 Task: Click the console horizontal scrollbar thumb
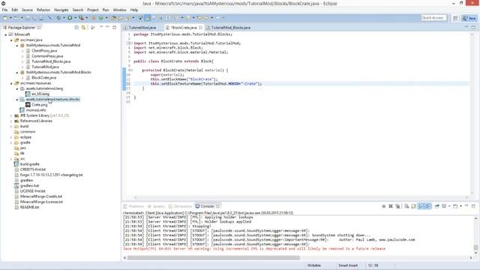213,258
